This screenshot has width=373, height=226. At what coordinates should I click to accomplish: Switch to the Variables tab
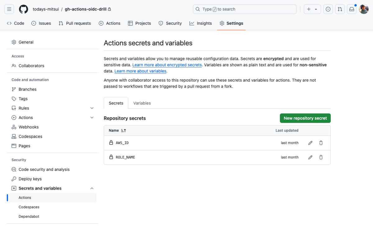point(142,103)
